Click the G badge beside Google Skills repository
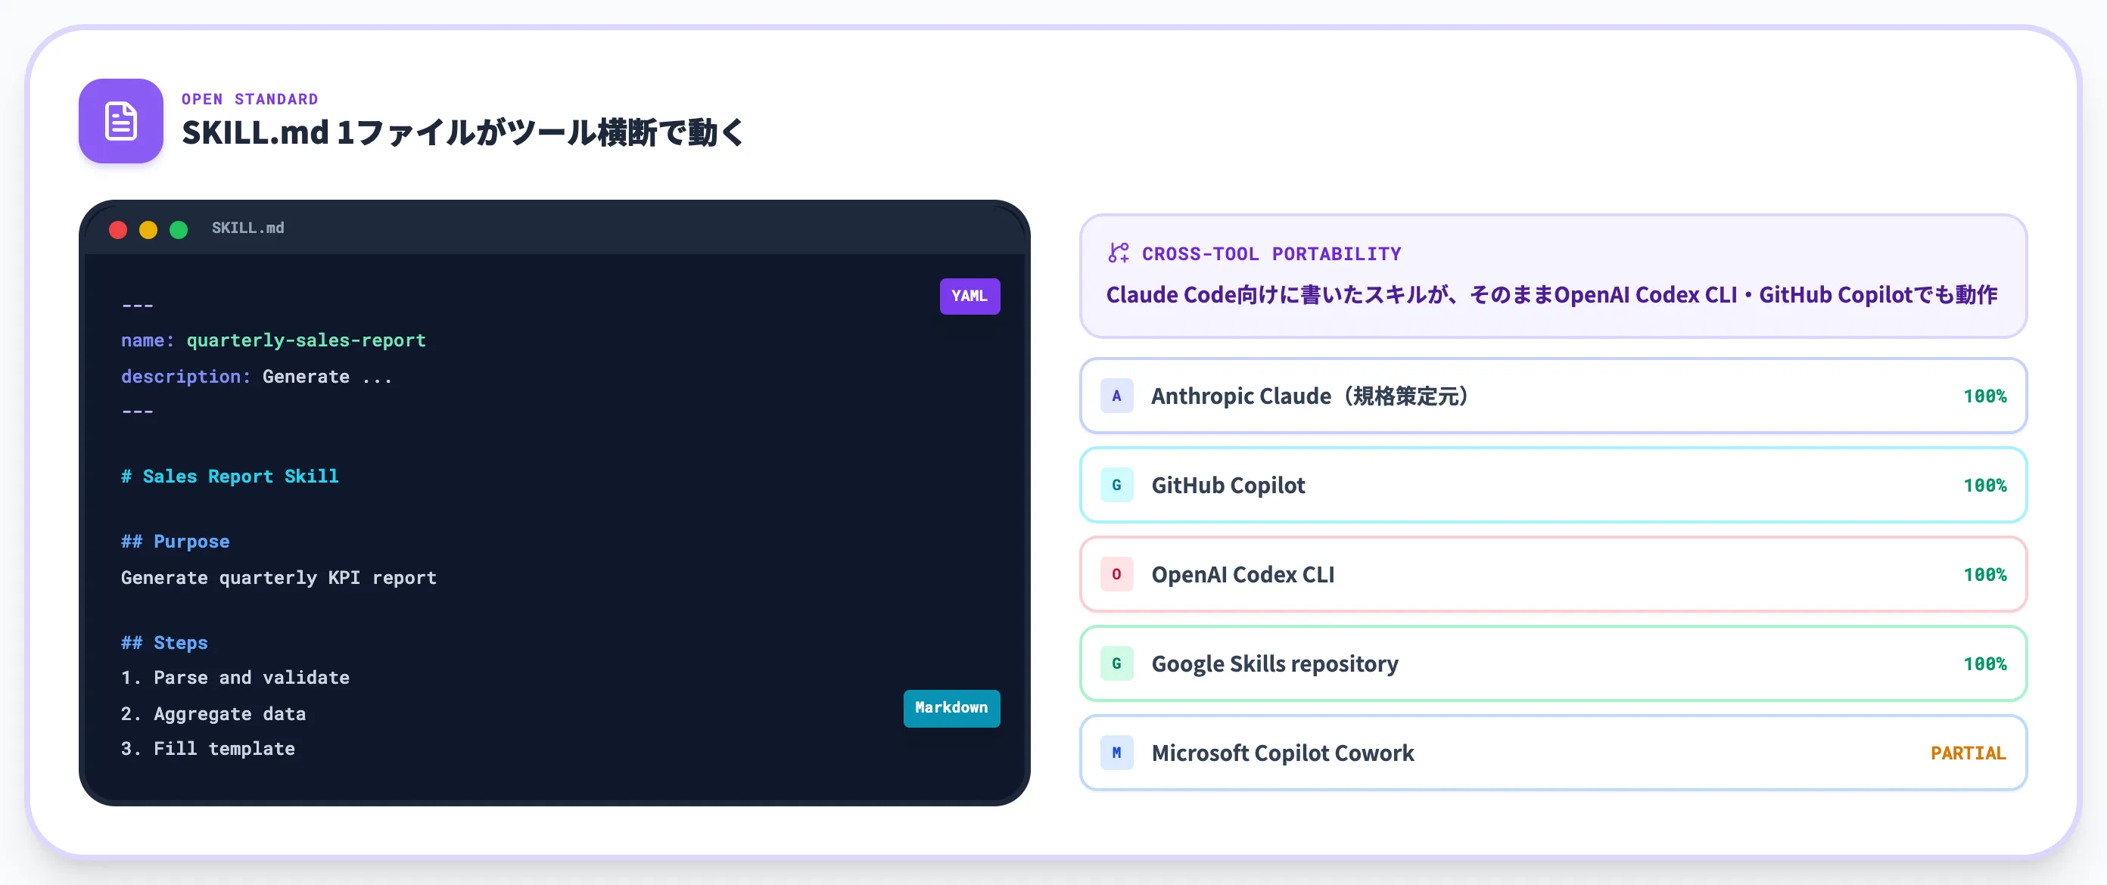Viewport: 2107px width, 885px height. (1116, 663)
